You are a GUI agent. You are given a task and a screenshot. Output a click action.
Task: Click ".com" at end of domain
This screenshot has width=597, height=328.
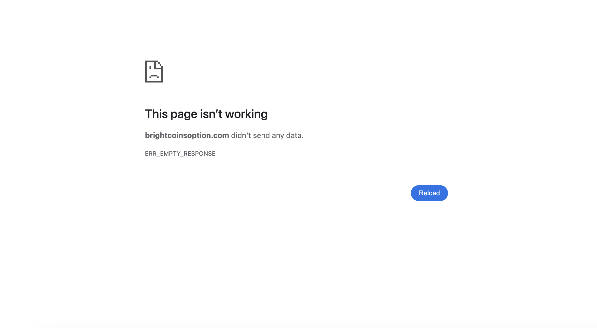(220, 136)
